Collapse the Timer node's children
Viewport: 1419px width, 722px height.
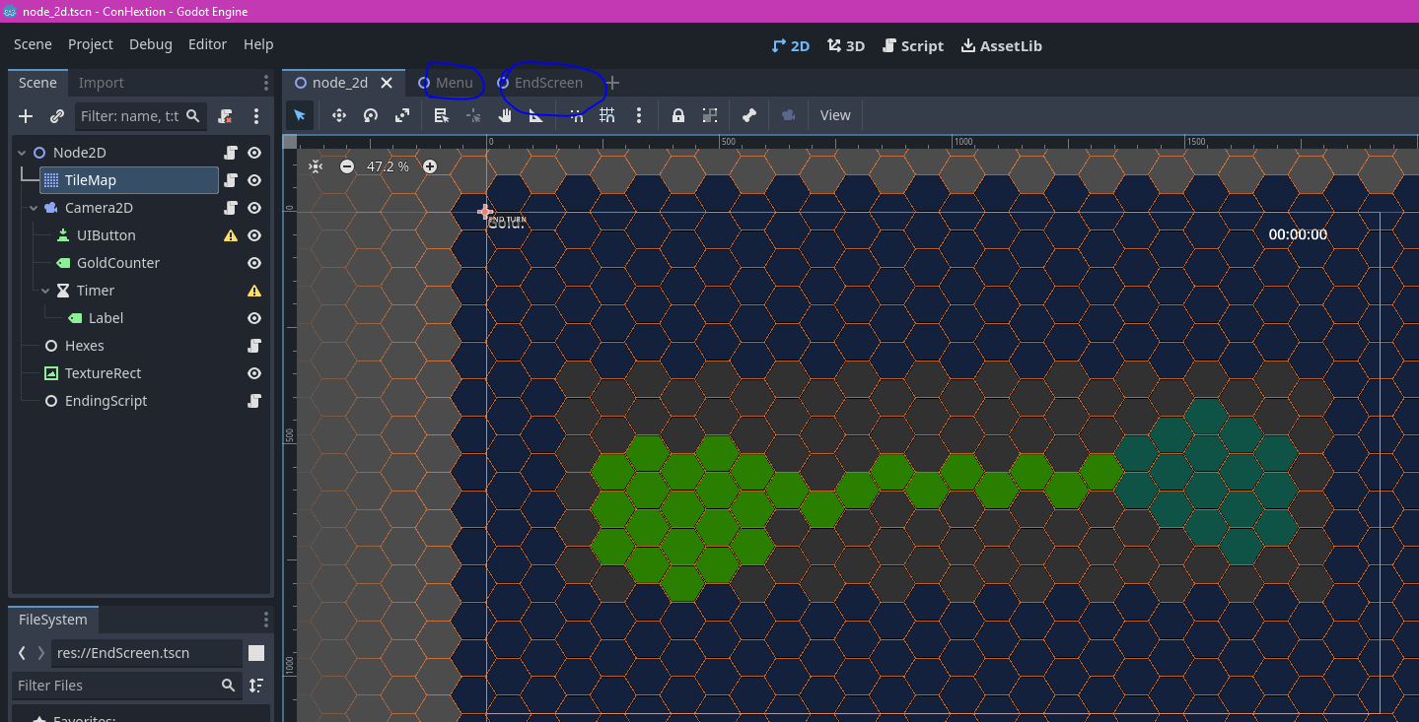click(x=44, y=291)
